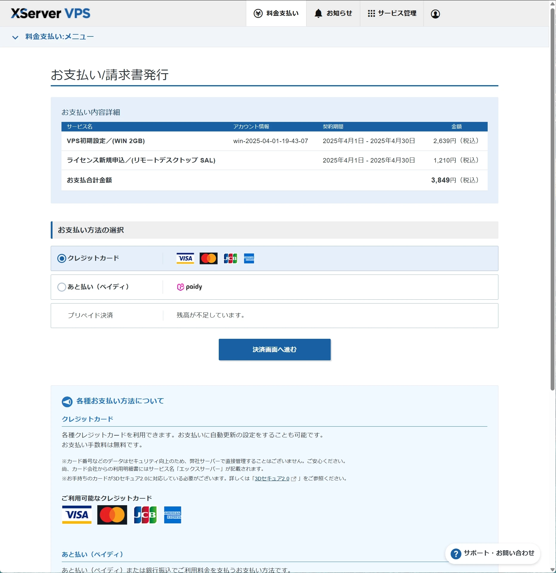This screenshot has width=556, height=573.
Task: Click 残高が不足しています。 message
Action: [211, 315]
